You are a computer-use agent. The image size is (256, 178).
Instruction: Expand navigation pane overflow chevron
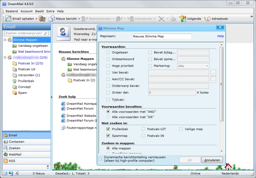[x=48, y=166]
